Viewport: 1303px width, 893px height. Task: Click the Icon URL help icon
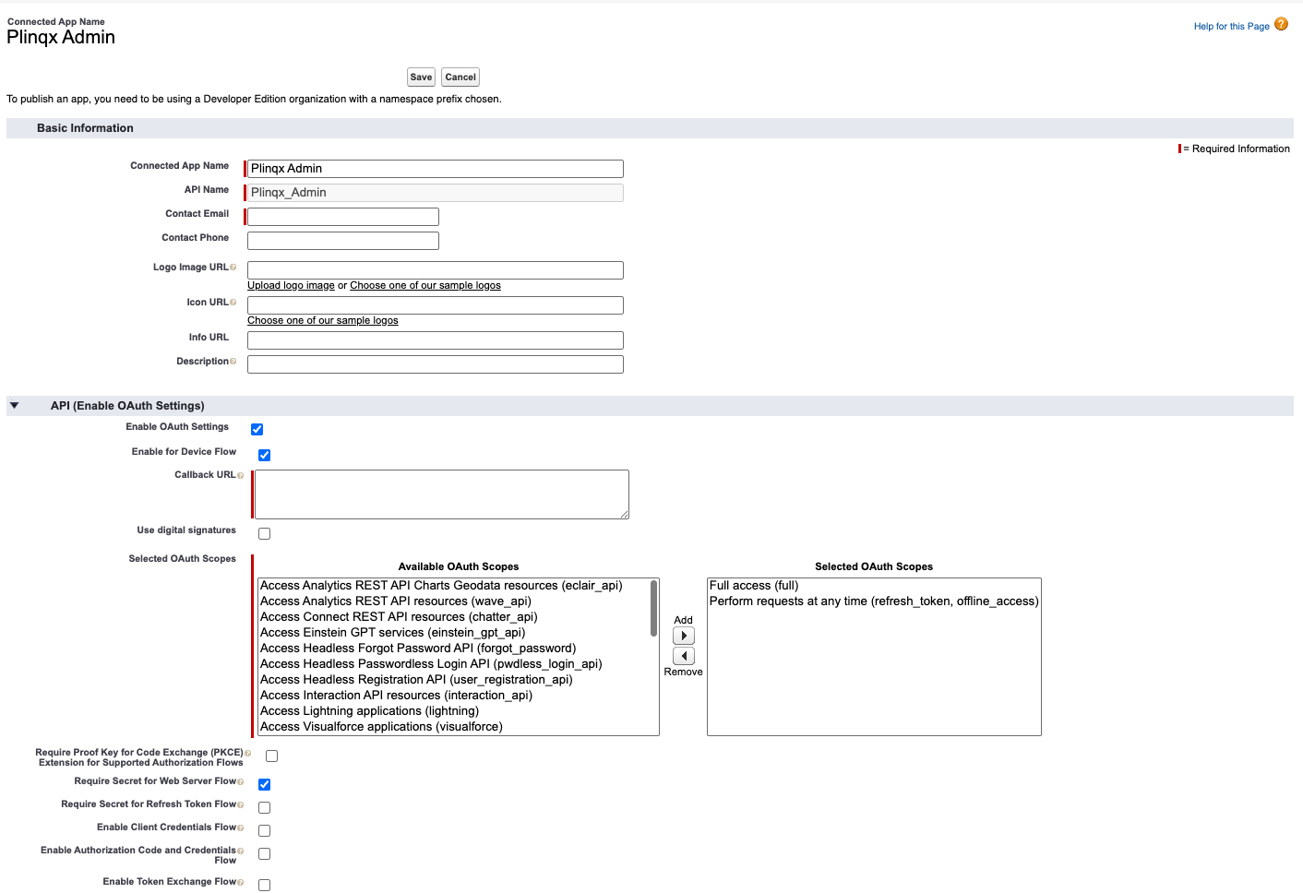pos(233,303)
